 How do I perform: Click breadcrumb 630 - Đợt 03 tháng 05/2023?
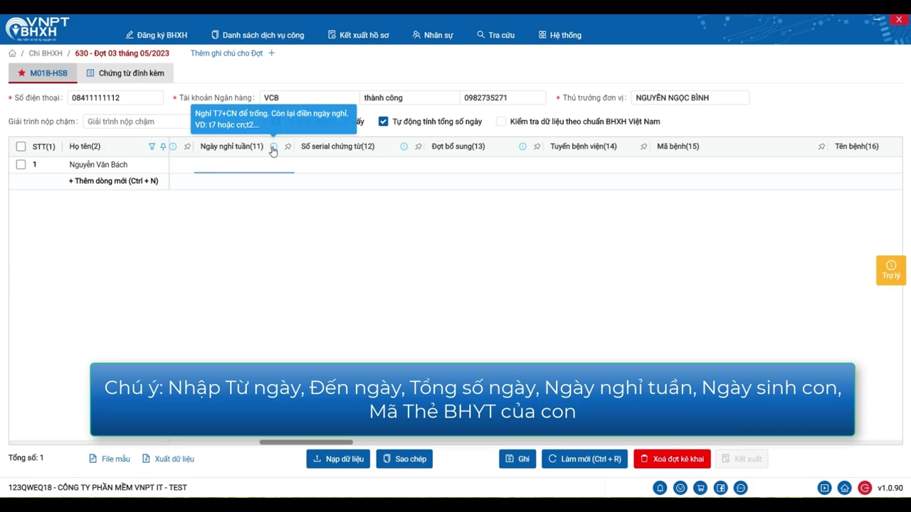(122, 53)
